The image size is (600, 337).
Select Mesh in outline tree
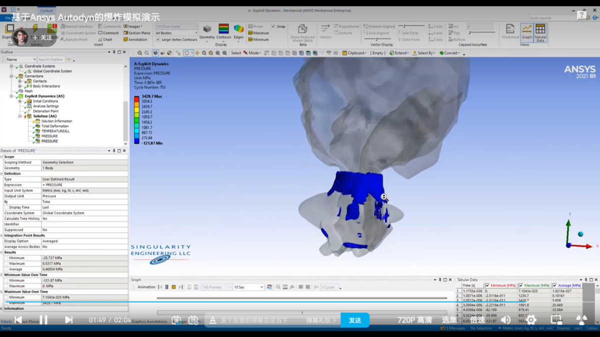[28, 91]
